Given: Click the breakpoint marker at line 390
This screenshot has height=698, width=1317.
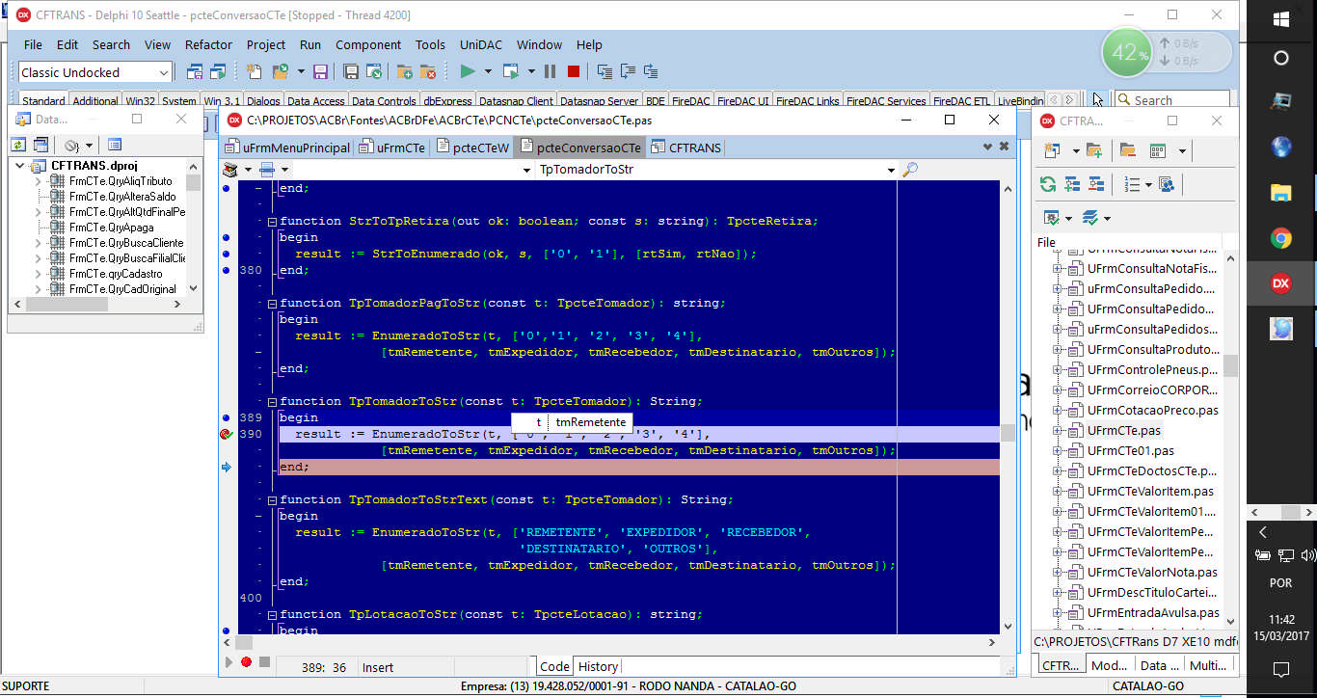Looking at the screenshot, I should [x=226, y=434].
